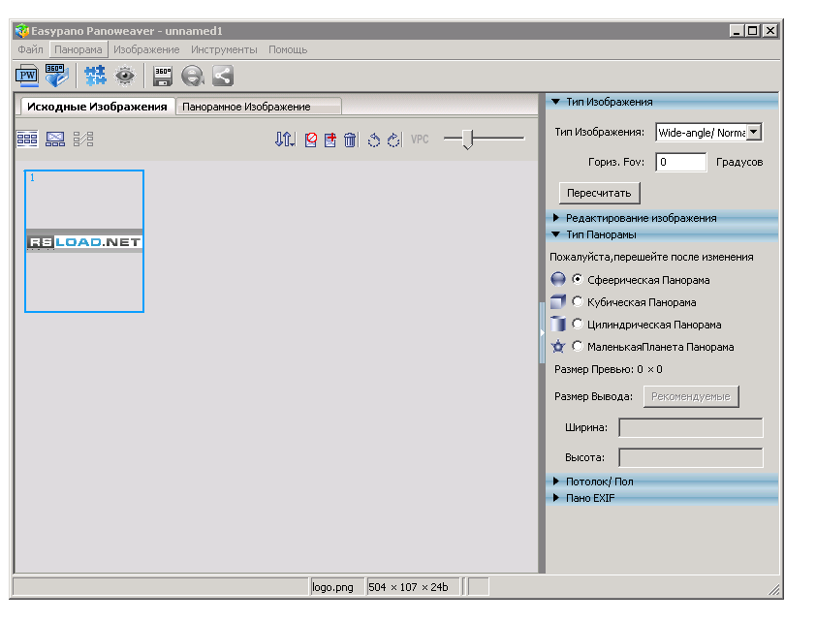Image resolution: width=816 pixels, height=621 pixels.
Task: Click the PW new project toolbar icon
Action: [x=26, y=76]
